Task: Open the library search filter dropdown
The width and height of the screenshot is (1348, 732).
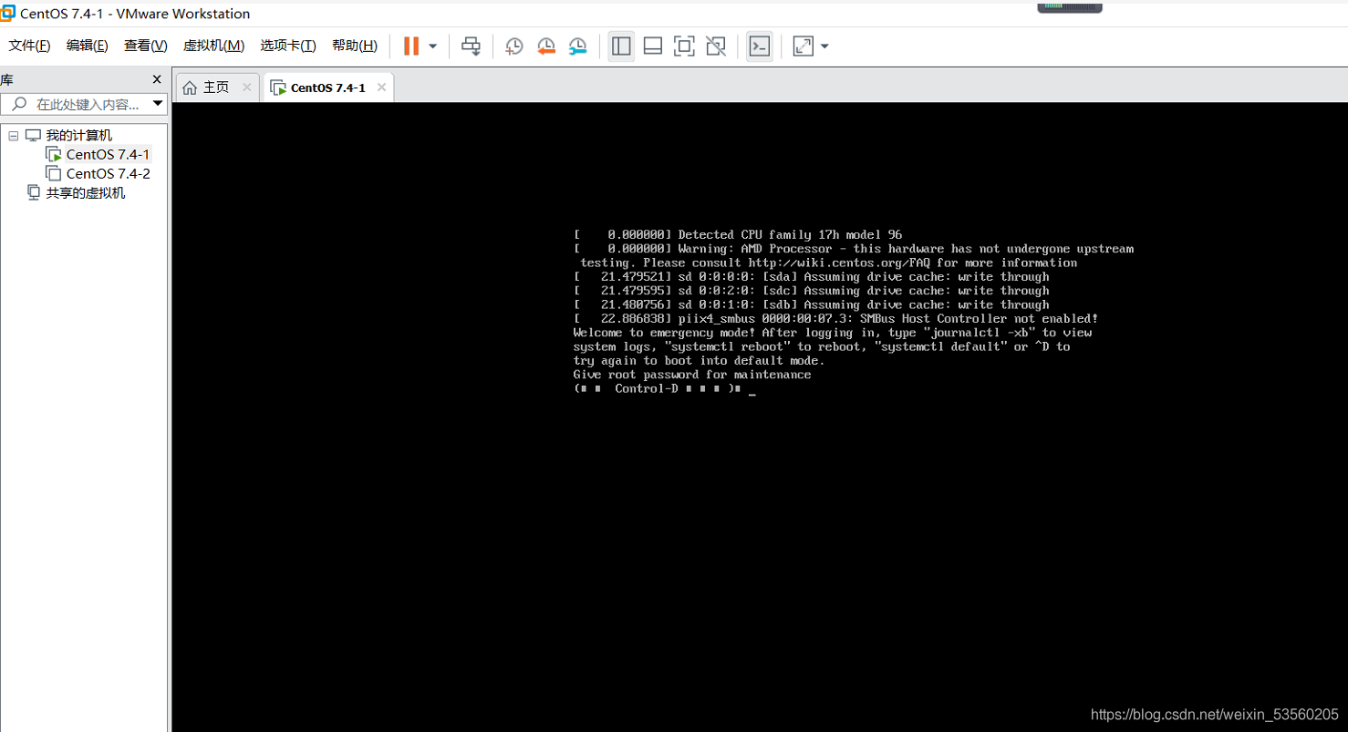Action: [158, 104]
